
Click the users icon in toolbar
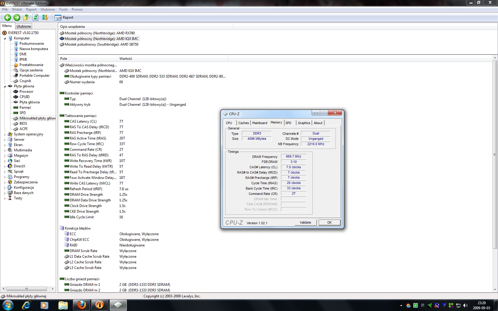pyautogui.click(x=45, y=17)
